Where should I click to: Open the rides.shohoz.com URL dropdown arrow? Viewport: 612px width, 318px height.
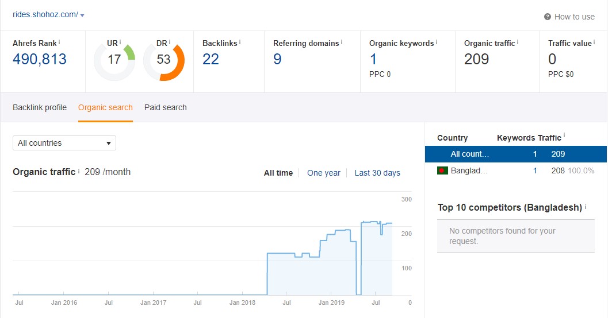[82, 15]
